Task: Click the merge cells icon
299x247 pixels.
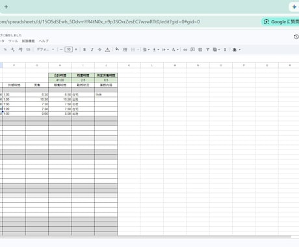Action: click(x=133, y=49)
